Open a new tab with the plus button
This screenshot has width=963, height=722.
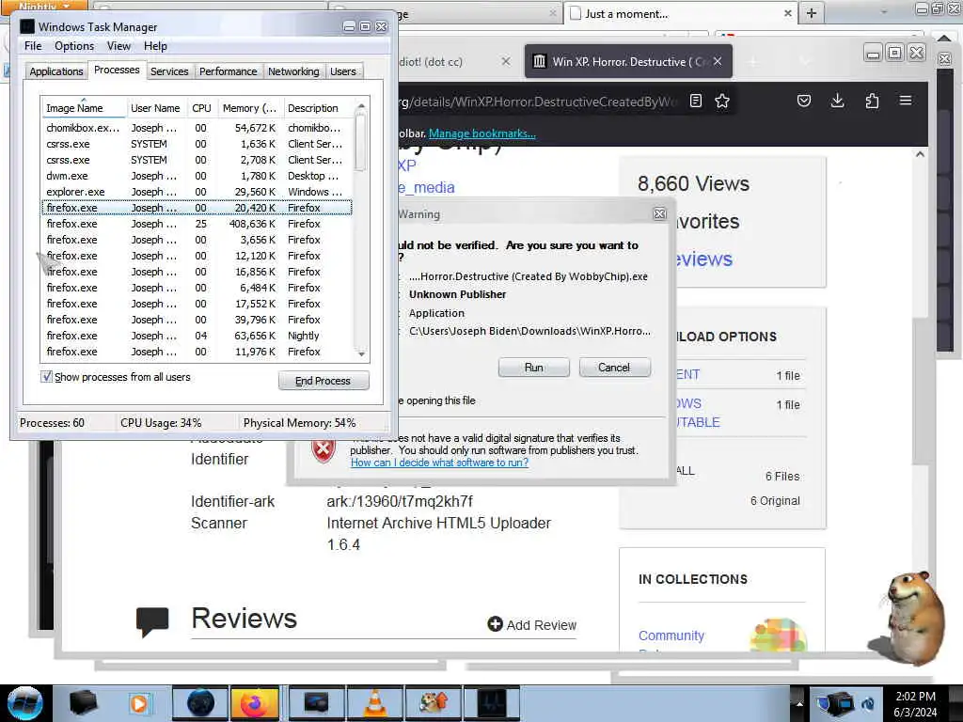click(812, 13)
